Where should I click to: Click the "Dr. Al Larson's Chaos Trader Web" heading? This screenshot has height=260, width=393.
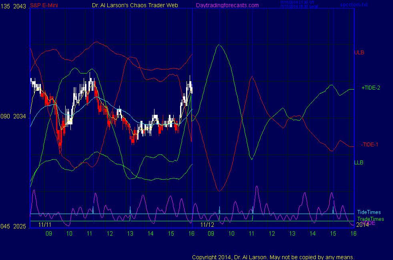135,5
